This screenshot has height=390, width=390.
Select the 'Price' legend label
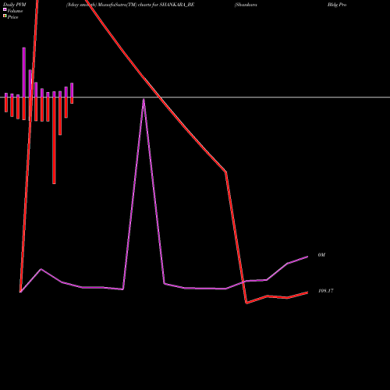click(12, 17)
